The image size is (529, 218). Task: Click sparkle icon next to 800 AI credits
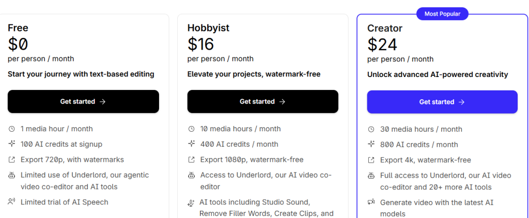[x=371, y=145]
